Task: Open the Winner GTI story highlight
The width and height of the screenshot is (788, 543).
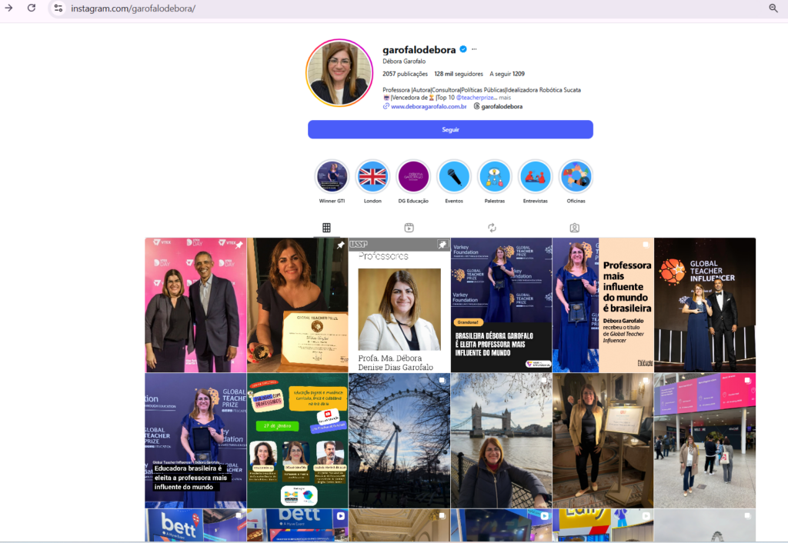Action: pyautogui.click(x=332, y=177)
